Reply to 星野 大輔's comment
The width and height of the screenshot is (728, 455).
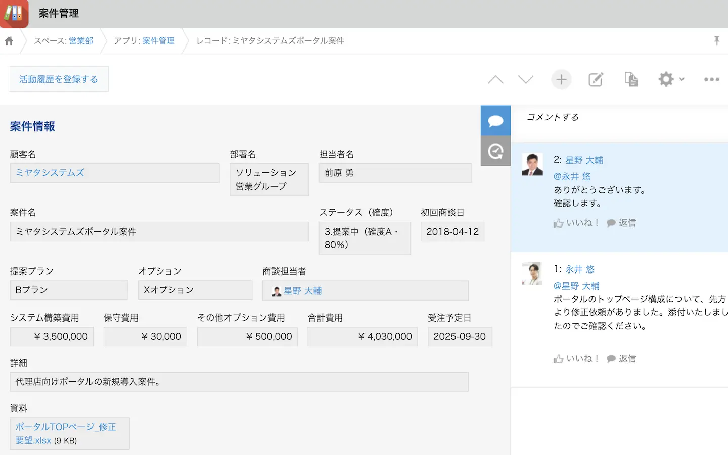(x=622, y=223)
